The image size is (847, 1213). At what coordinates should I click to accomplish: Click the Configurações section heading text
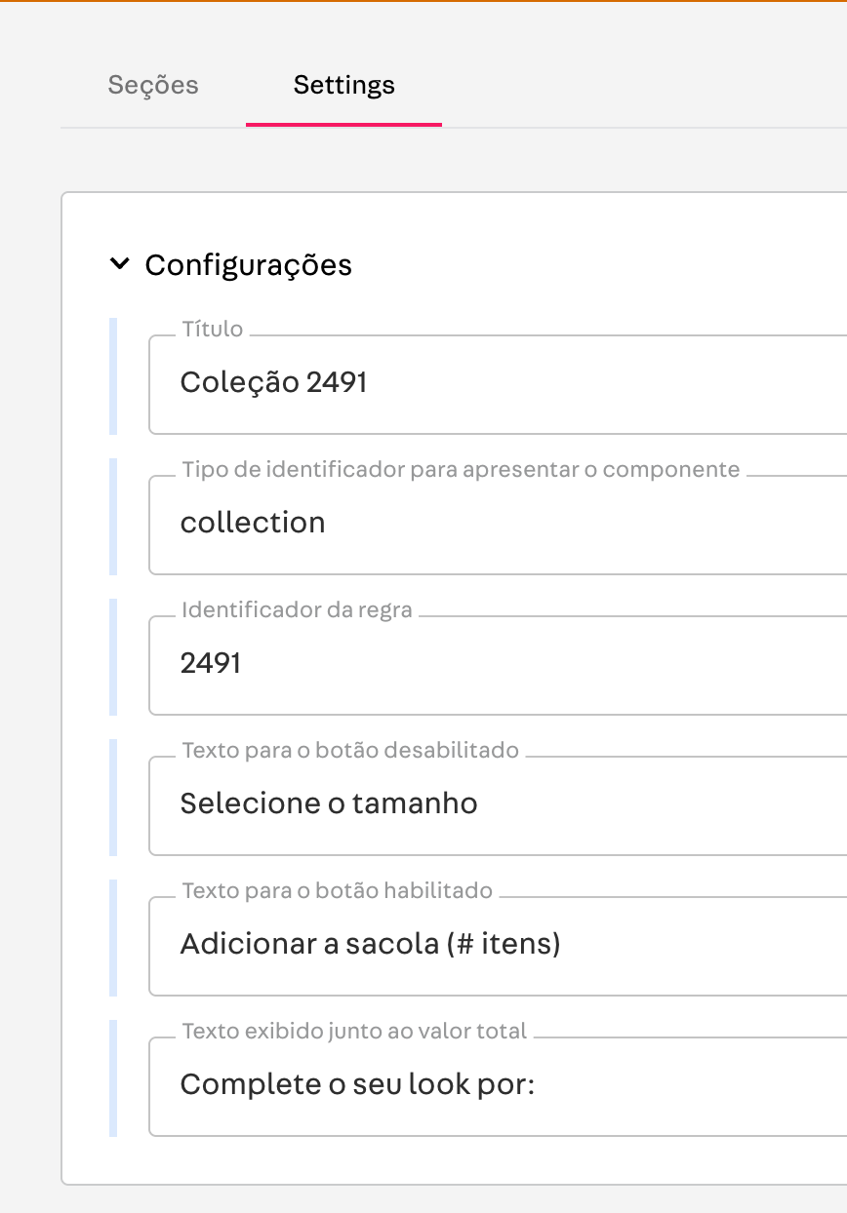(249, 265)
